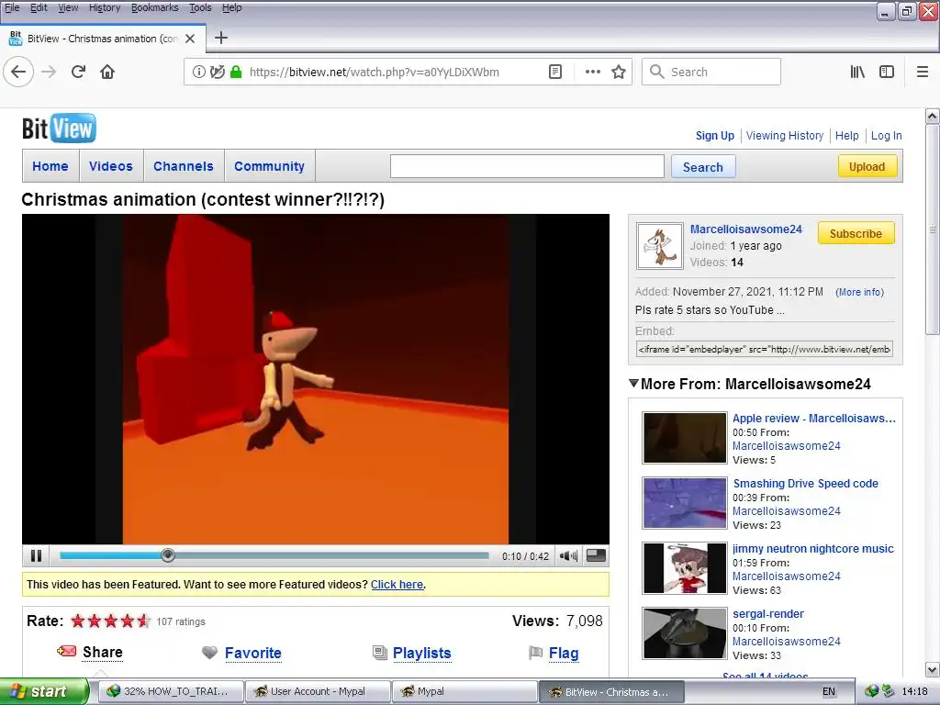This screenshot has width=940, height=705.
Task: Open a new tab with plus icon
Action: pos(221,38)
